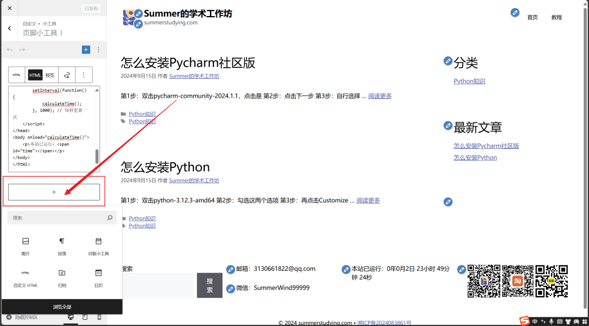589x326 pixels.
Task: Open 怎么安装Pycharm社区版 in 最新文章 list
Action: coord(486,145)
